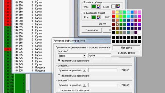Pick the bright yellow palette swatch

[117, 16]
